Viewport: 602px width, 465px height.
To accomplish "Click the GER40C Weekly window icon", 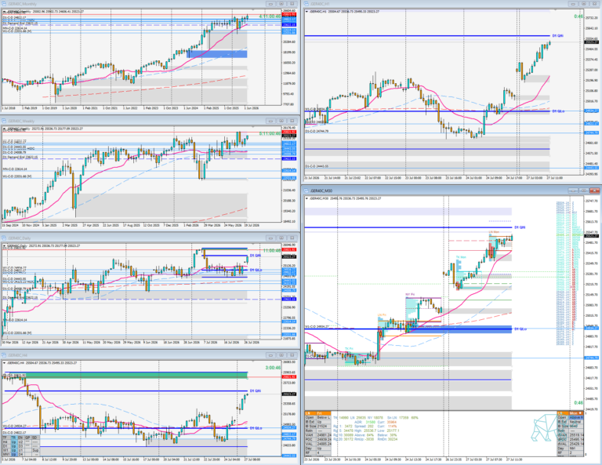I will pos(4,121).
